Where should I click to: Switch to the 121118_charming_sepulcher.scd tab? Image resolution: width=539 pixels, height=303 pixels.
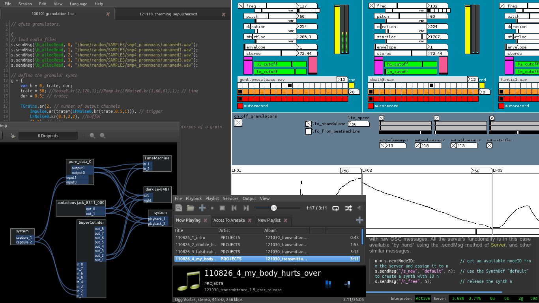(x=168, y=14)
